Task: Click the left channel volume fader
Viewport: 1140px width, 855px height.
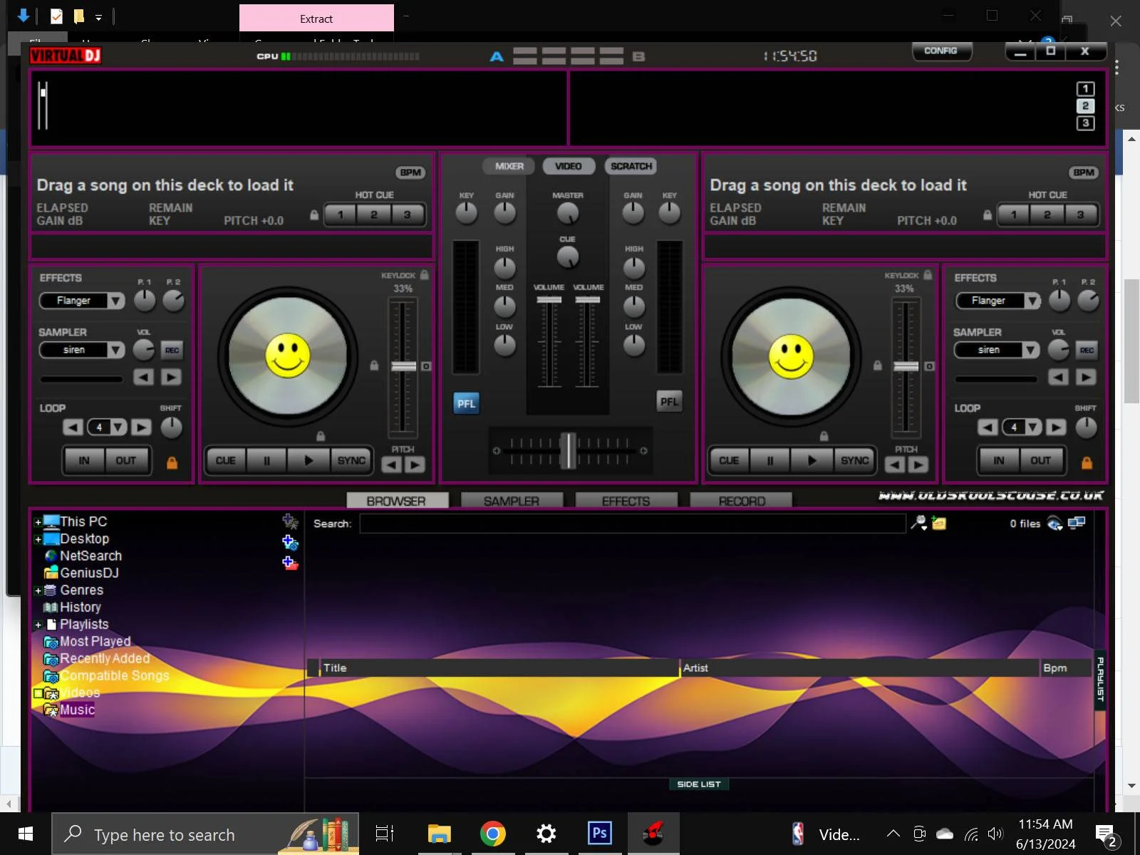Action: coord(549,300)
